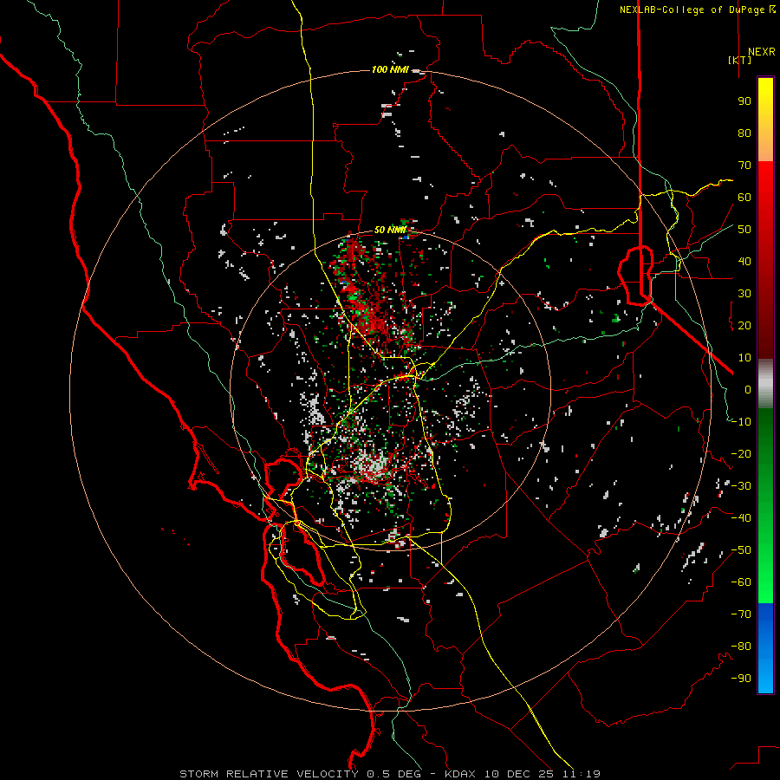Click the -90 value on the velocity scale
This screenshot has width=780, height=780.
741,679
